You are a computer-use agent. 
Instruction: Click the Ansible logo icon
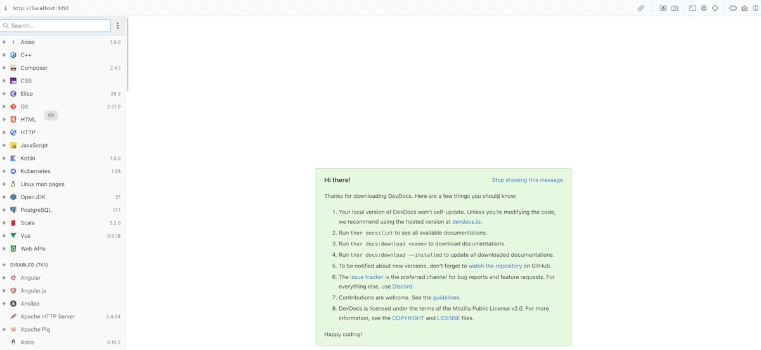click(x=13, y=304)
